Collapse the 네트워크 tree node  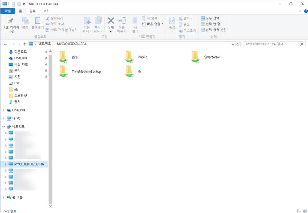(4, 126)
